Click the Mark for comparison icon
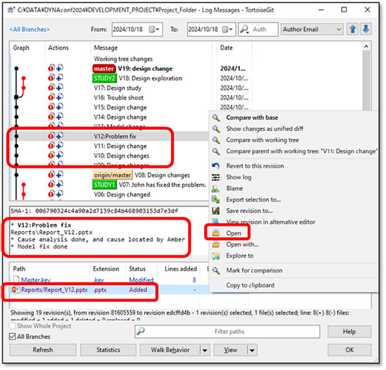This screenshot has width=386, height=370. (x=216, y=272)
